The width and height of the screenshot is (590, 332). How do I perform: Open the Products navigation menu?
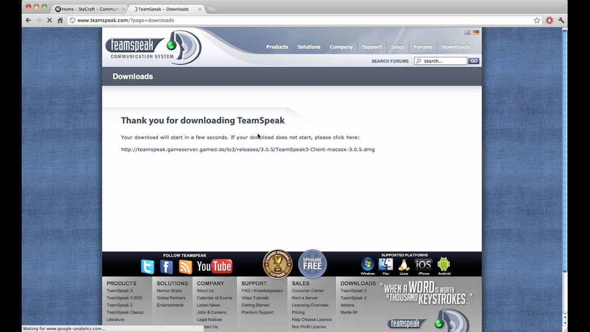[x=277, y=47]
